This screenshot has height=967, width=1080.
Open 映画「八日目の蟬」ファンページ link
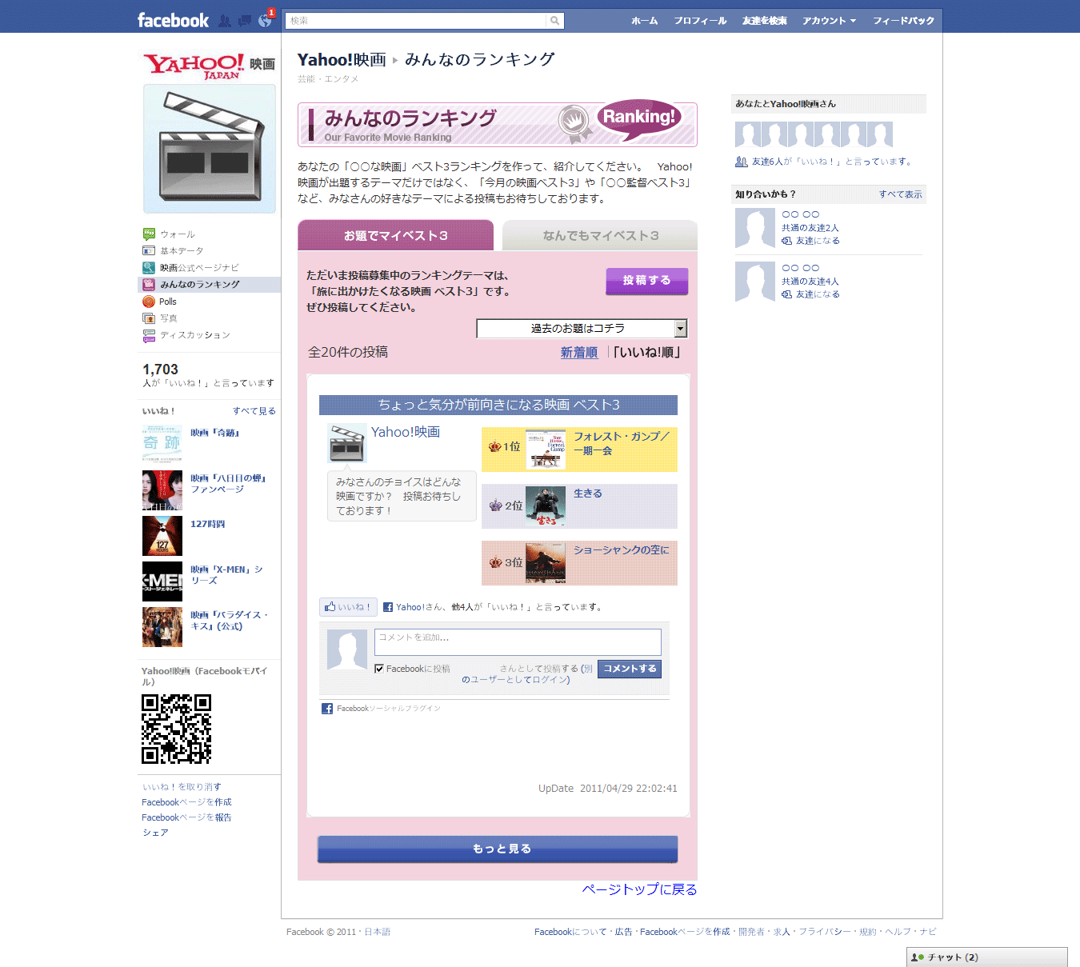click(227, 484)
